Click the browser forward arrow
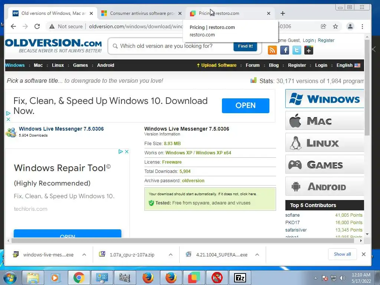Image resolution: width=380 pixels, height=285 pixels. 25,26
